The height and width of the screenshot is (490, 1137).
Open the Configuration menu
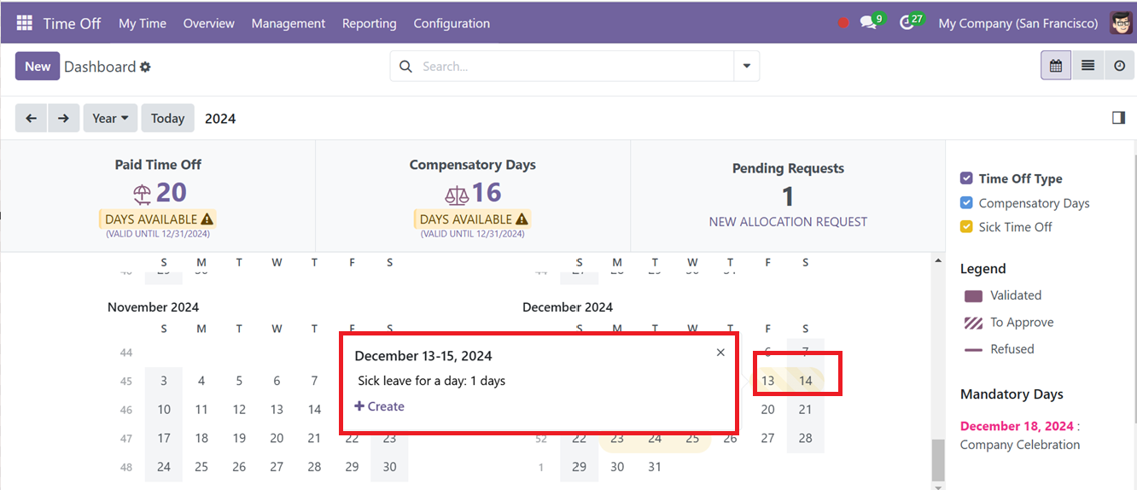tap(452, 23)
